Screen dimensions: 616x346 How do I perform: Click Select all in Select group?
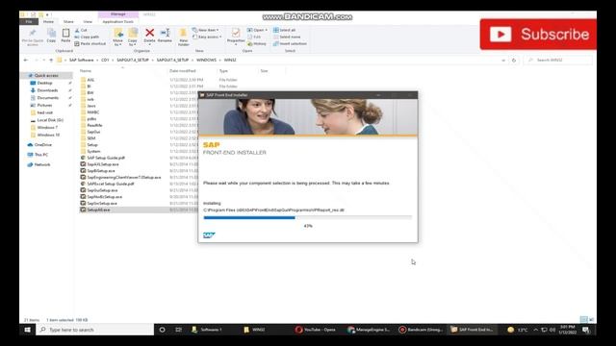285,30
